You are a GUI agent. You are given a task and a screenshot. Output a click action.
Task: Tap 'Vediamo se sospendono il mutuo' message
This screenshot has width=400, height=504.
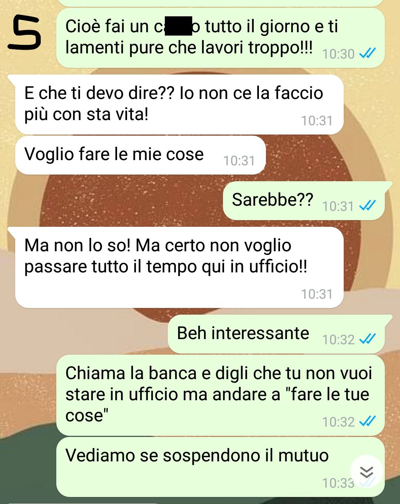[x=220, y=467]
